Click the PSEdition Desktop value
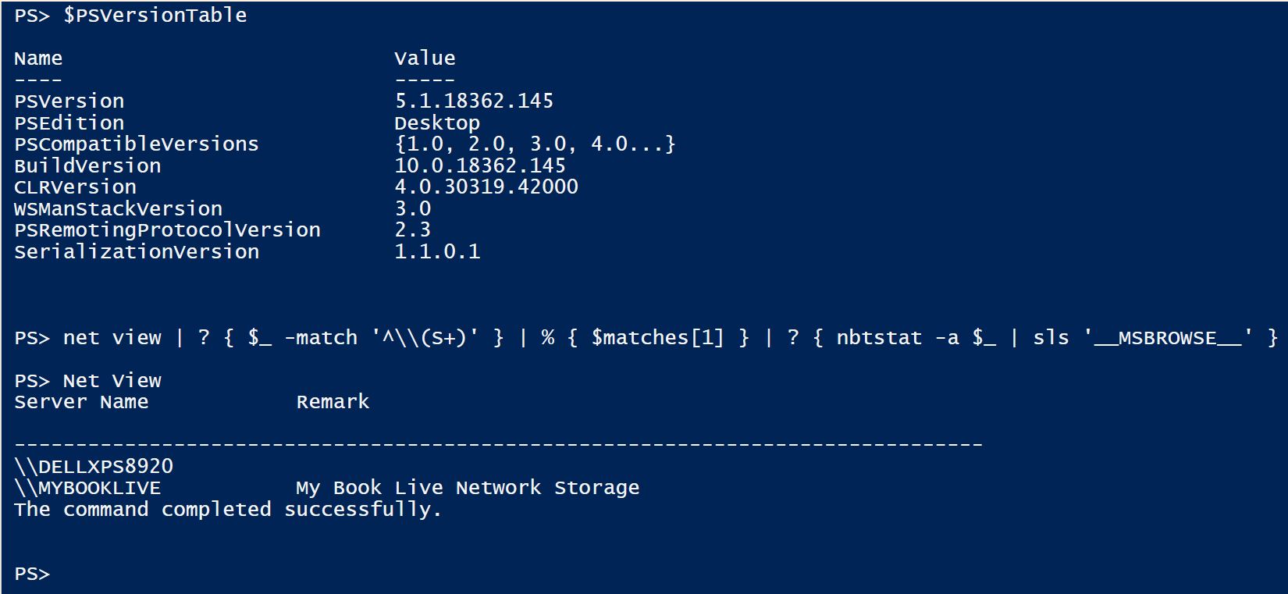This screenshot has width=1288, height=594. [x=437, y=123]
